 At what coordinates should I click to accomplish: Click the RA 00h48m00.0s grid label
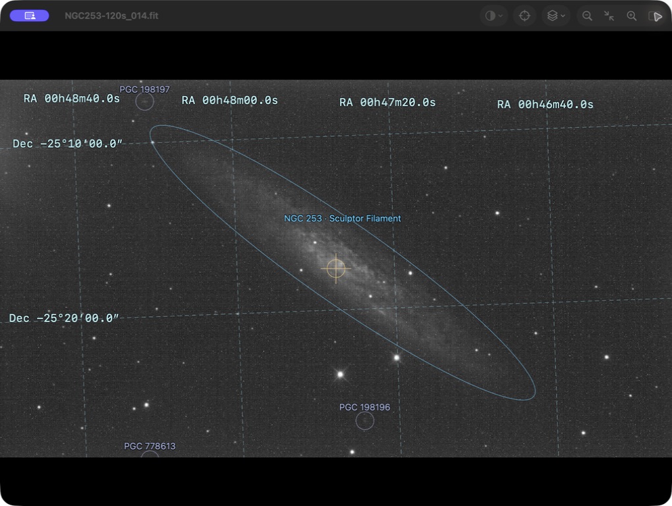click(230, 100)
